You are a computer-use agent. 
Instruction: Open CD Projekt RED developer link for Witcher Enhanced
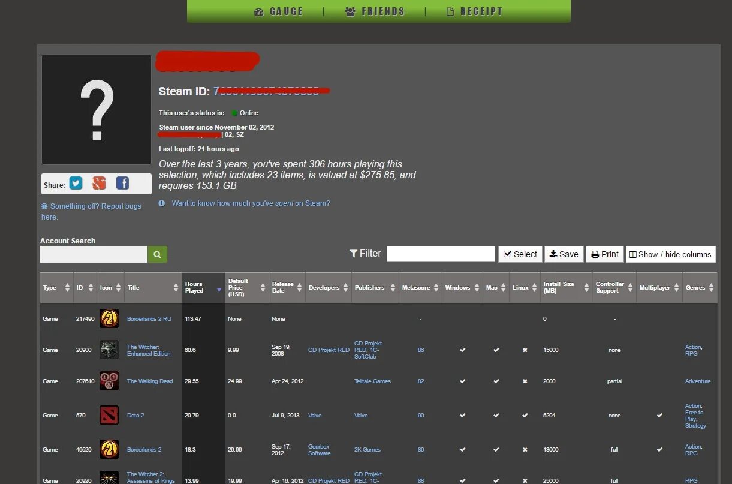click(329, 350)
